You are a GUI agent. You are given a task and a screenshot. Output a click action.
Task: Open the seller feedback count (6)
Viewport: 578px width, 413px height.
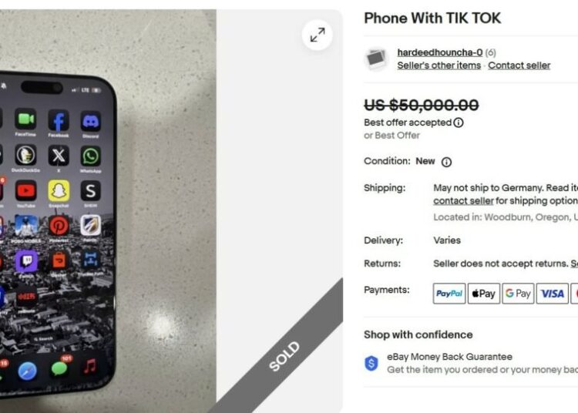(491, 52)
